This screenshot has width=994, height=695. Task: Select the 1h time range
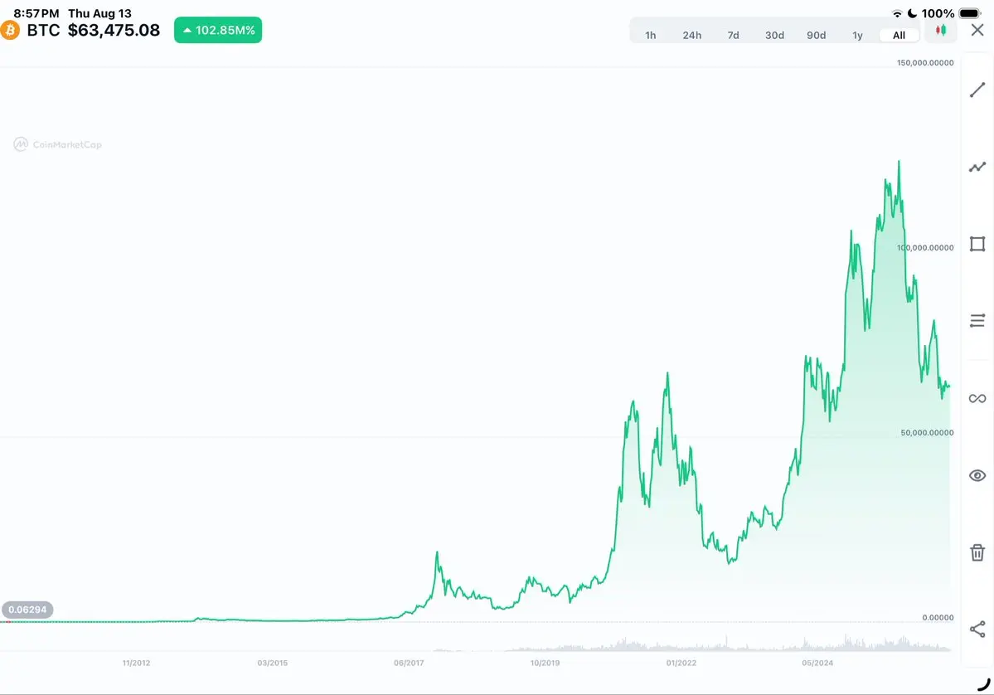pos(651,36)
